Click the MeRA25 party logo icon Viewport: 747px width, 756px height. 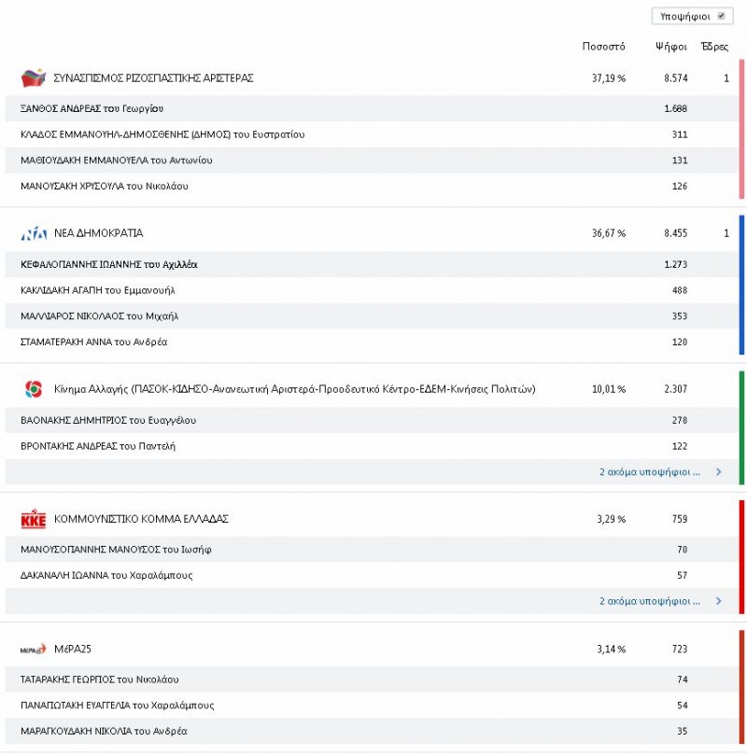tap(34, 649)
